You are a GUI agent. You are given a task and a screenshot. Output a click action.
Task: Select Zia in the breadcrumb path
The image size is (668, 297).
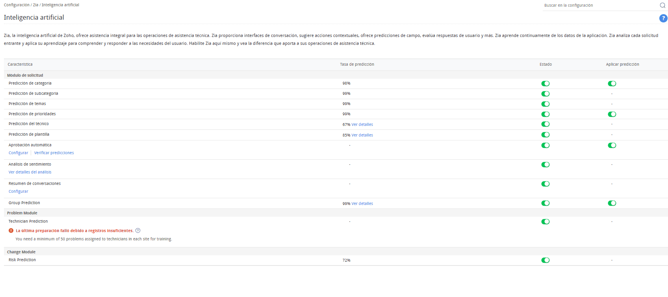coord(35,5)
